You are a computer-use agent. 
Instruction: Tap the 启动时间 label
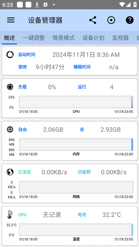point(27,55)
